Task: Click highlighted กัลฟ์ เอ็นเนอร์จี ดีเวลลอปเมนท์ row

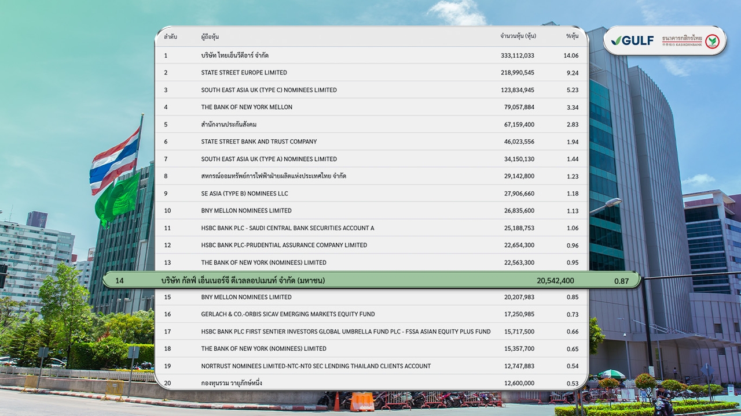Action: coord(372,280)
